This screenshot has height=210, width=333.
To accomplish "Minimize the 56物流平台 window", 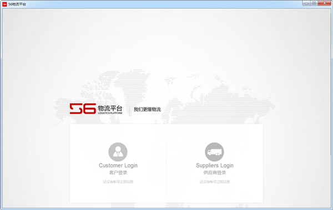I will click(306, 3).
